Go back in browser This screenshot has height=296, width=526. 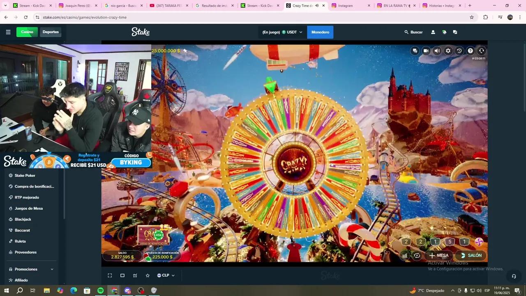(6, 17)
